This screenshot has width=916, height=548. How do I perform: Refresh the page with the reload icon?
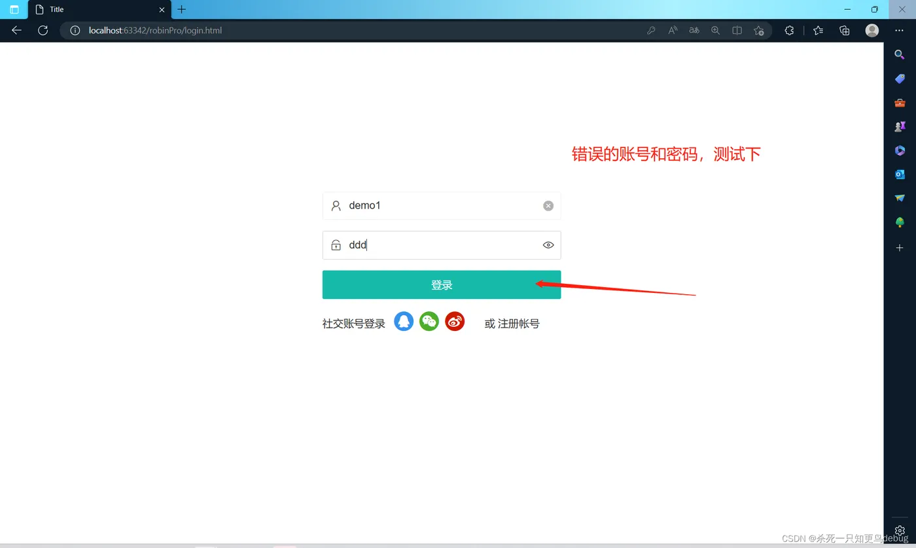click(43, 30)
